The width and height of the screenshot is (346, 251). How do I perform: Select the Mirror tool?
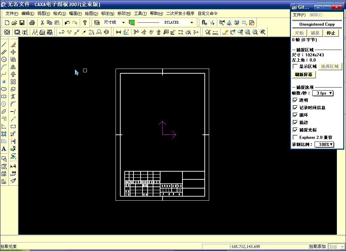point(13,67)
